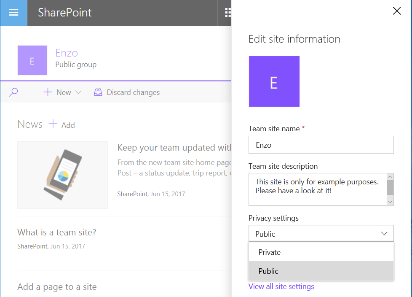
Task: Click the news article phone thumbnail
Action: coord(62,175)
